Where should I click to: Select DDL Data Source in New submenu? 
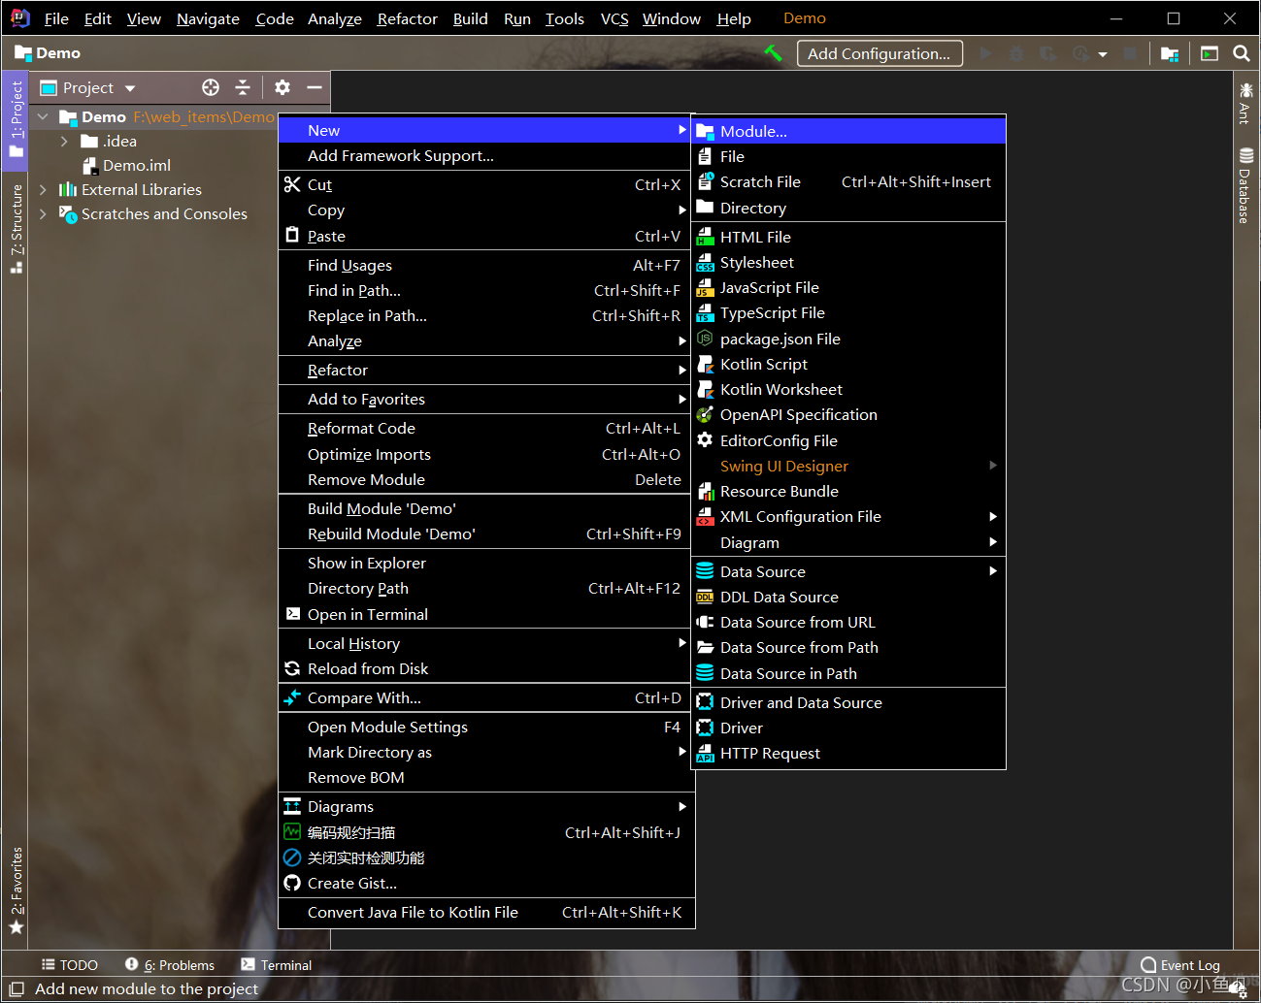[848, 597]
